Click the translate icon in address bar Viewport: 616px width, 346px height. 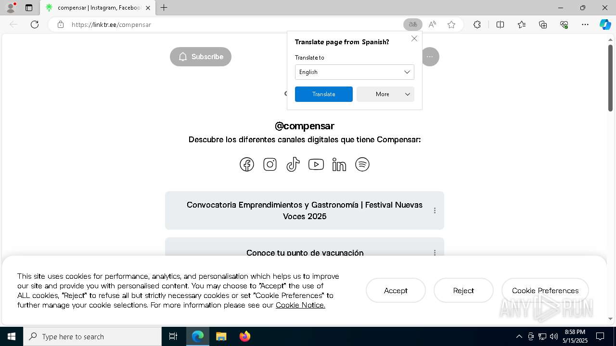pos(412,25)
